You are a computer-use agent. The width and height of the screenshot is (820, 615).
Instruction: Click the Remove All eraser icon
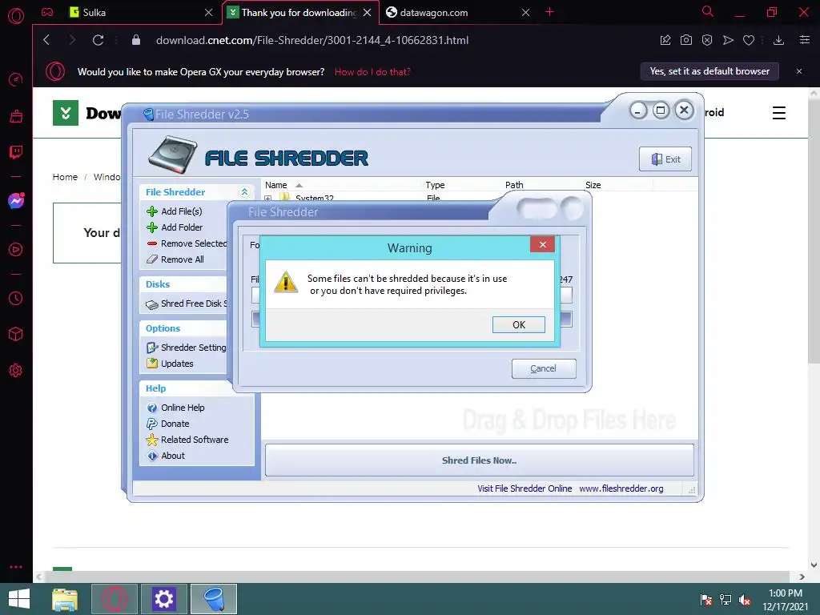click(152, 259)
